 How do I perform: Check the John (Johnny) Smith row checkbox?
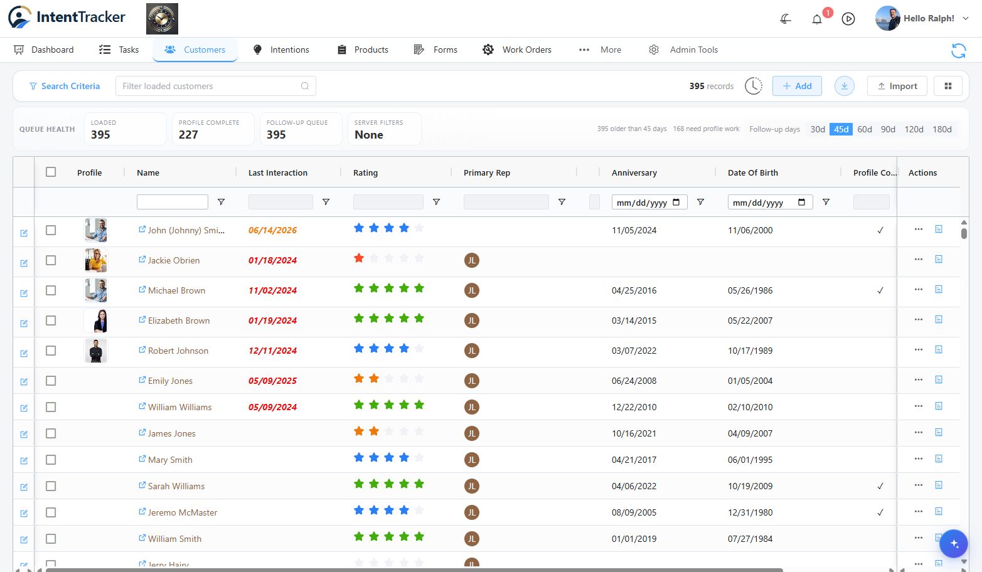coord(51,230)
